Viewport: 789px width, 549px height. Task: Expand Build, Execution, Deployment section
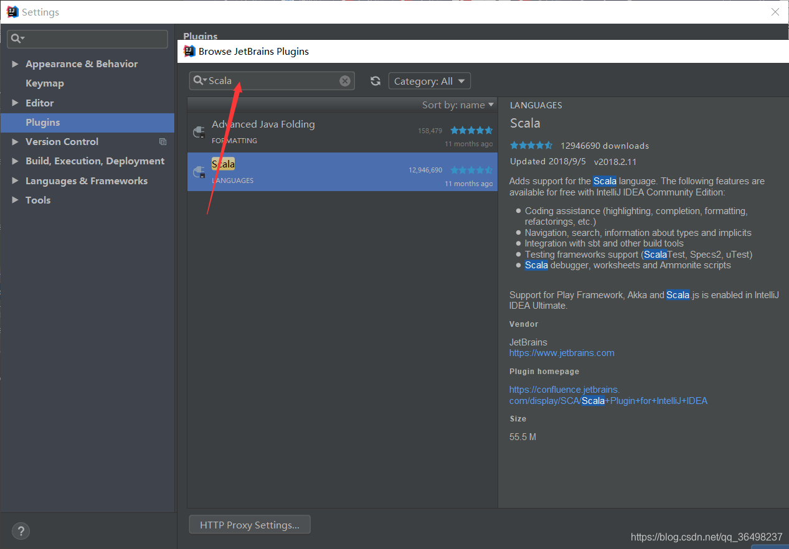pyautogui.click(x=15, y=161)
